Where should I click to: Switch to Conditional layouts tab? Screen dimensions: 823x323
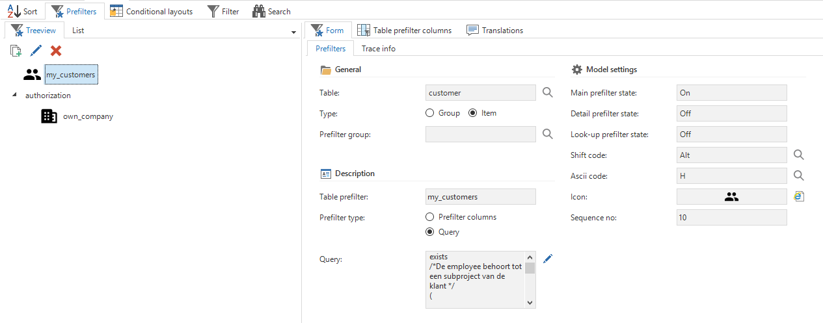tap(152, 11)
